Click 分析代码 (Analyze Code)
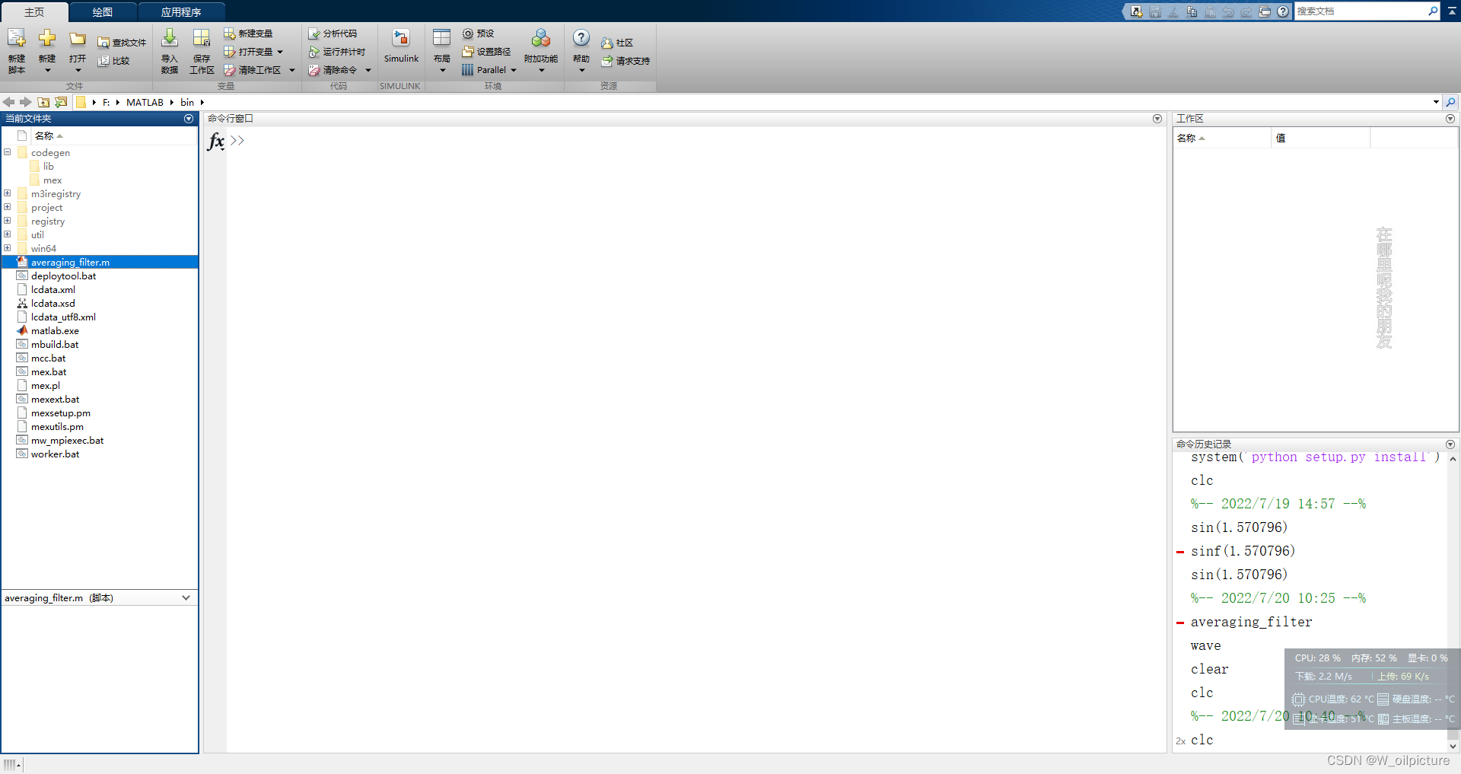This screenshot has height=774, width=1461. (x=333, y=33)
